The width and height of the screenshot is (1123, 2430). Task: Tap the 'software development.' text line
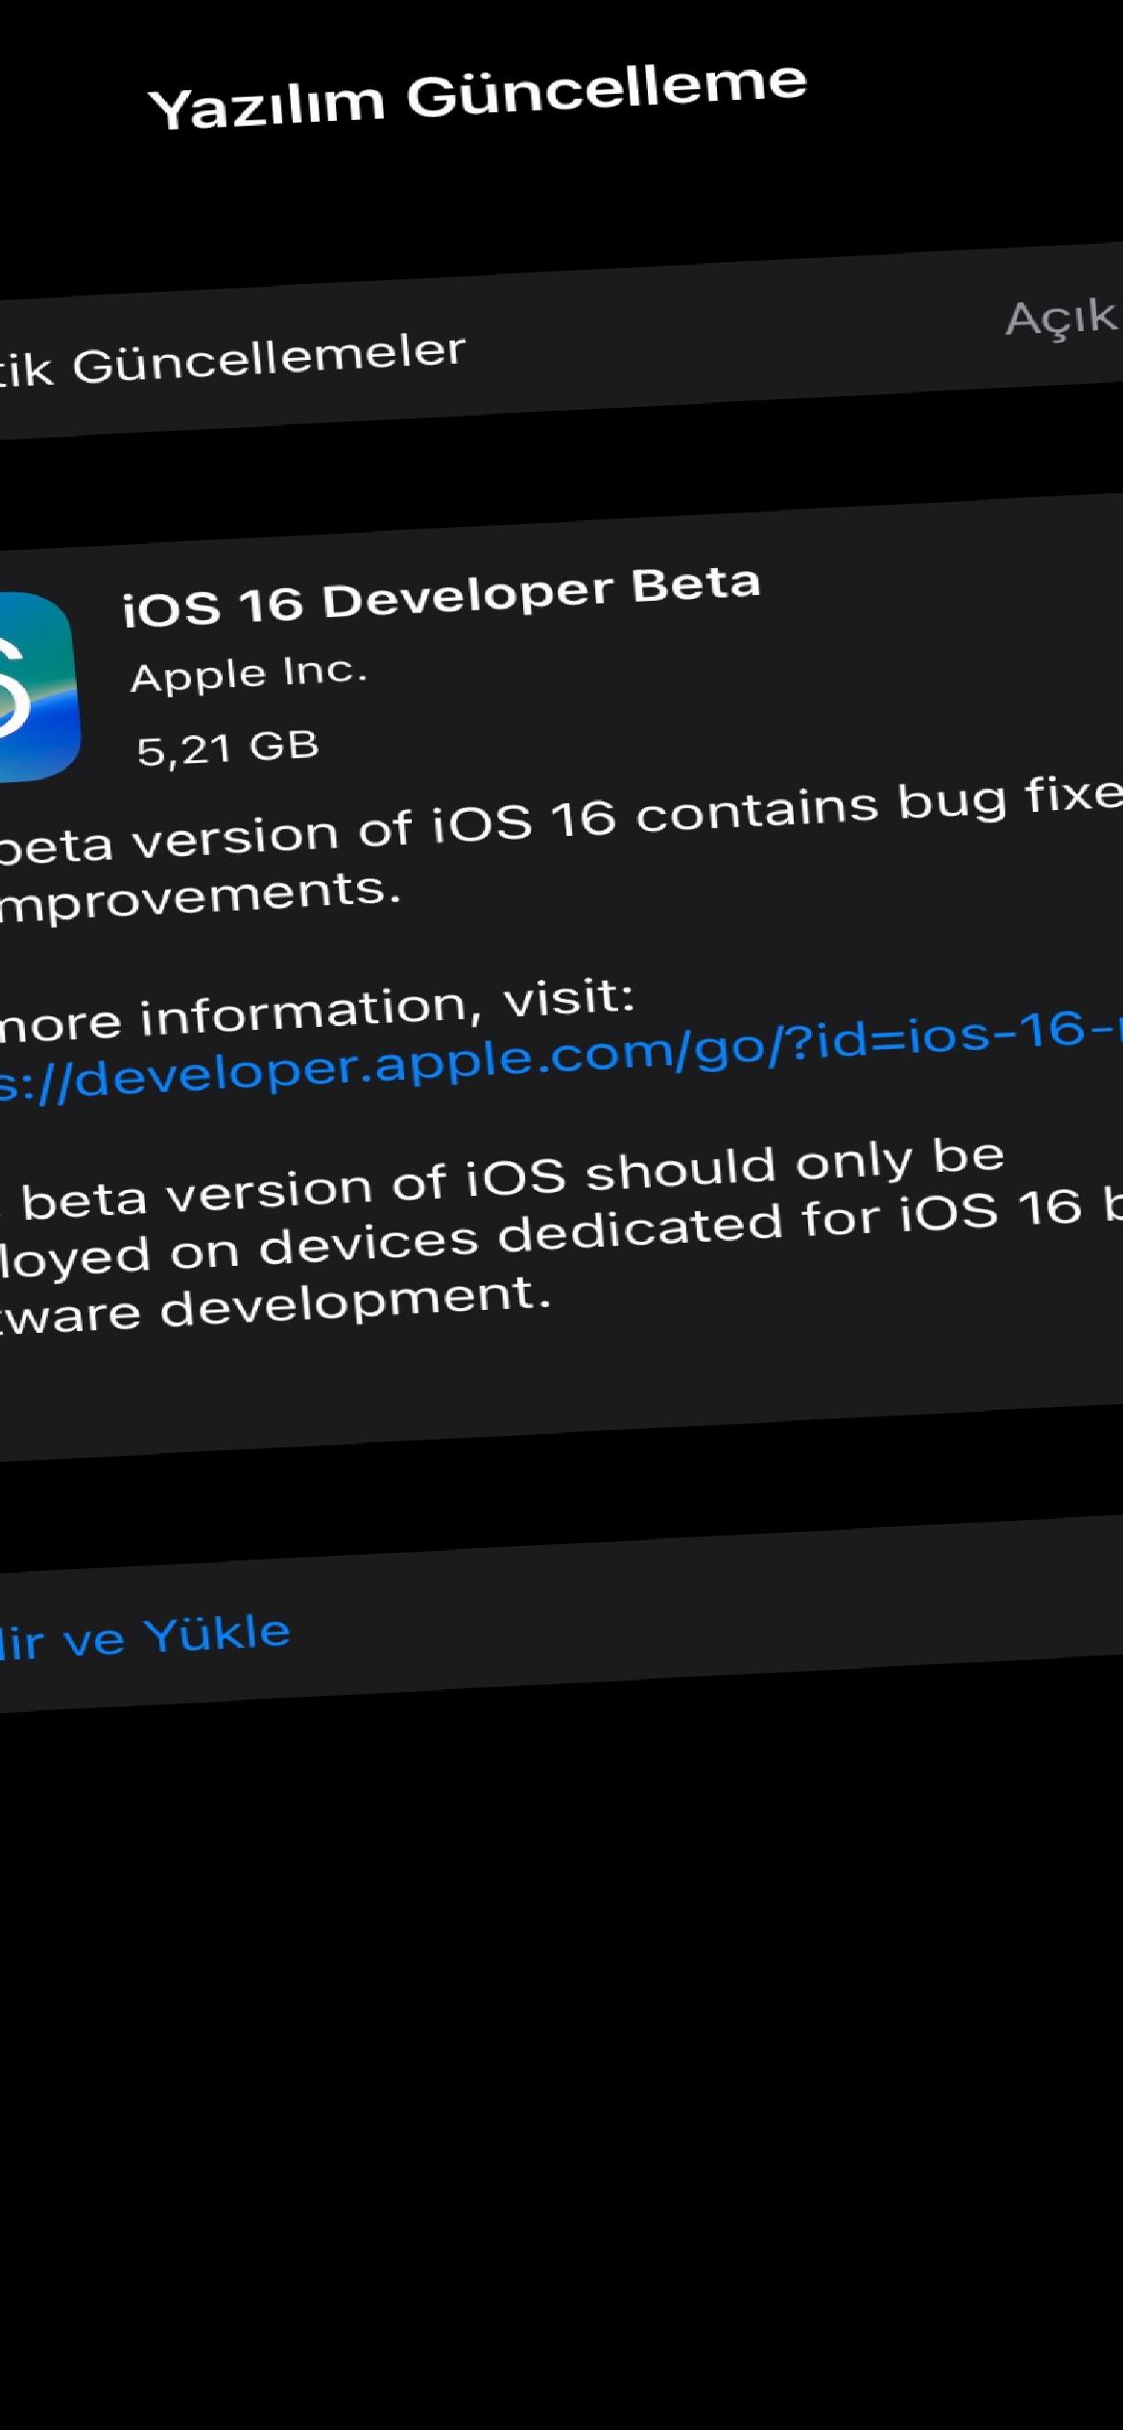(x=276, y=1305)
